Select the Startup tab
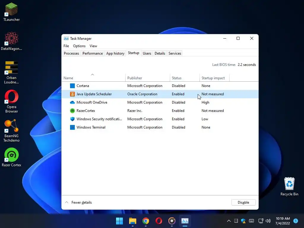The height and width of the screenshot is (228, 304). tap(134, 53)
